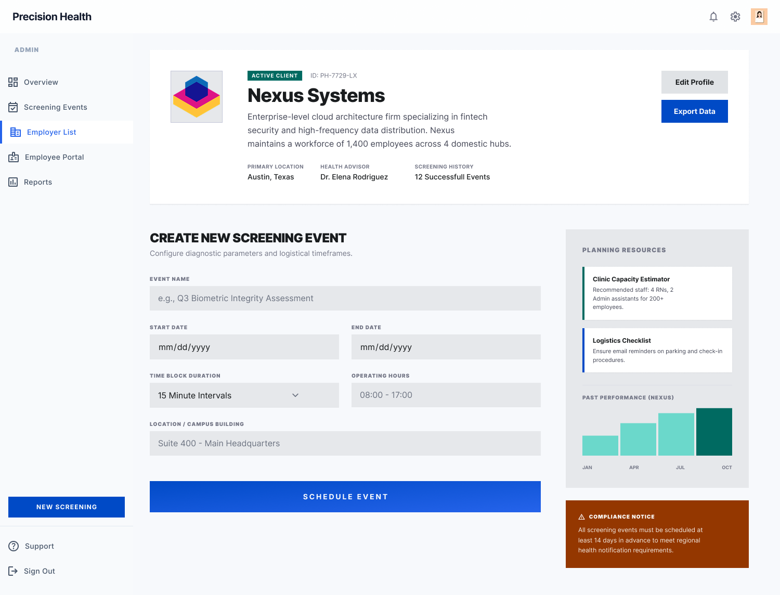Click the Sign Out link
This screenshot has width=780, height=595.
click(x=67, y=571)
